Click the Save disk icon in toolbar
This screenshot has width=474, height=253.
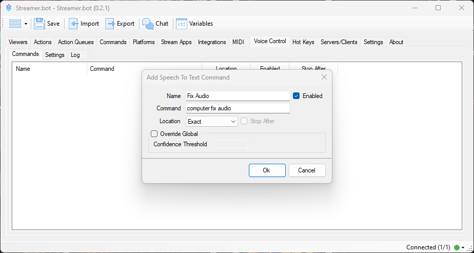(39, 24)
